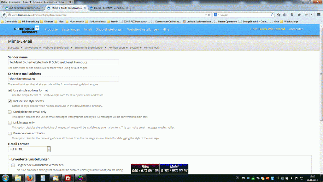Go to the Firefox home page icon

299,15
